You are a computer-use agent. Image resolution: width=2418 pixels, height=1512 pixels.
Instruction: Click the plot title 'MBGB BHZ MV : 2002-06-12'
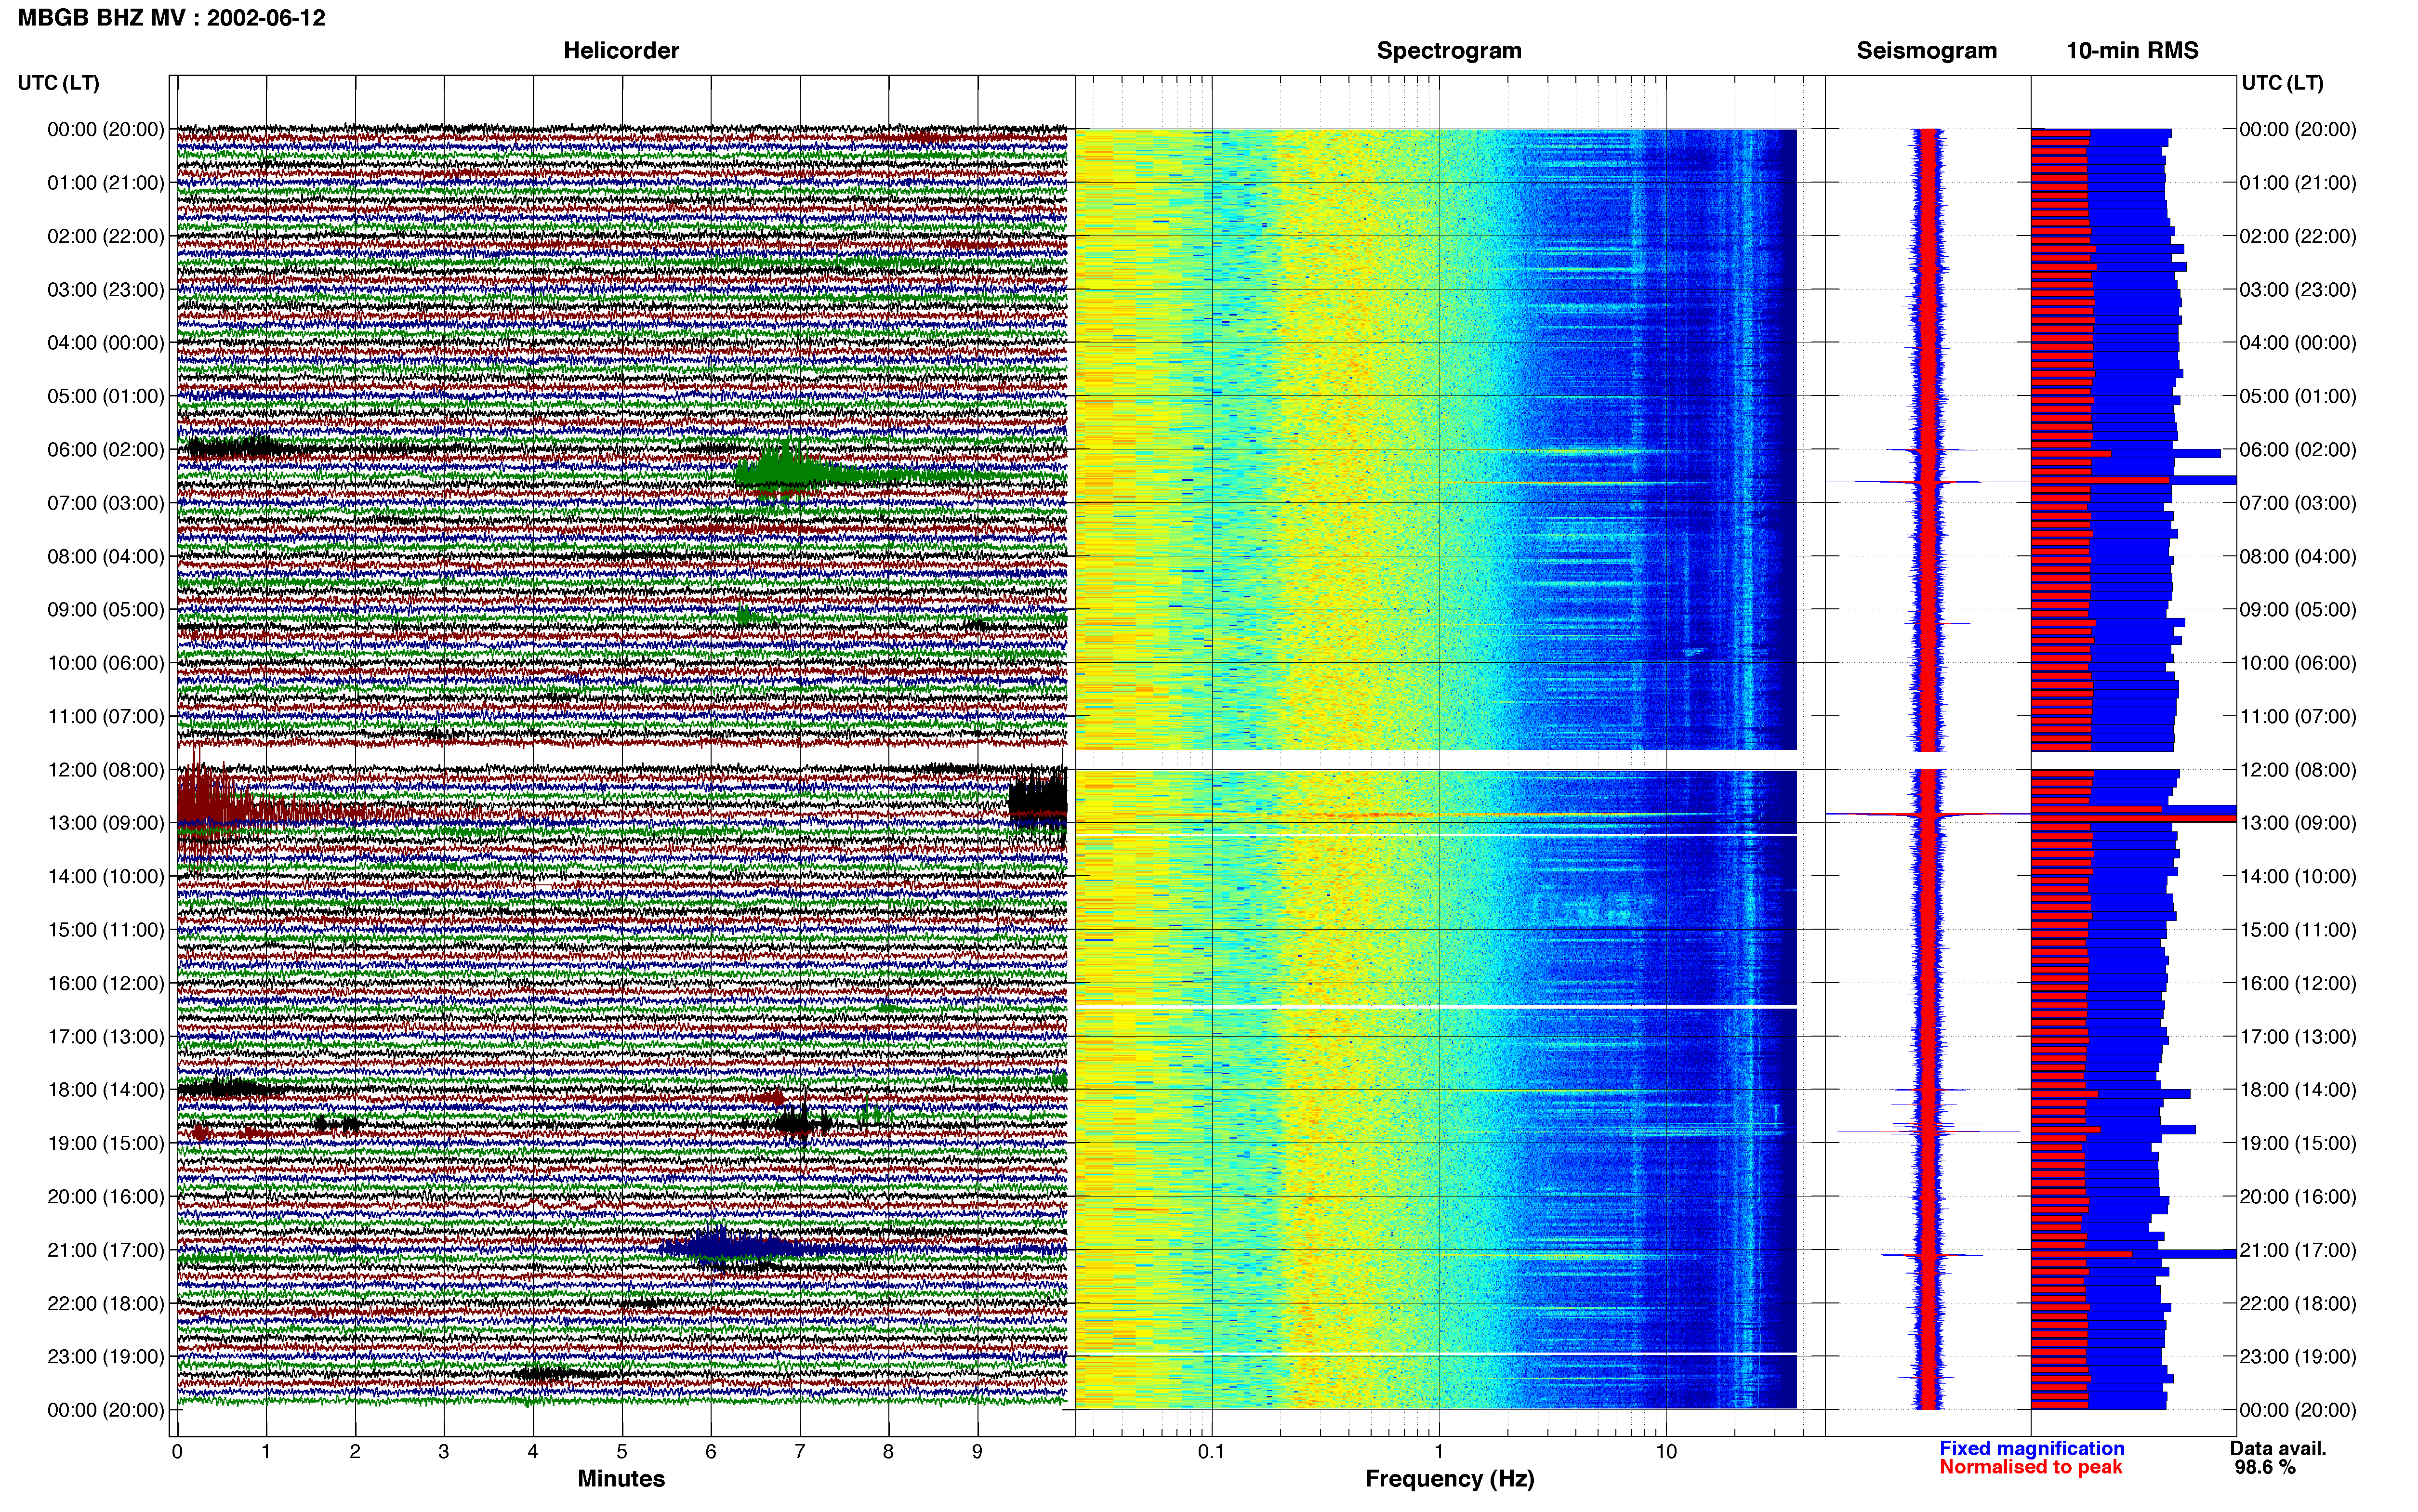171,18
